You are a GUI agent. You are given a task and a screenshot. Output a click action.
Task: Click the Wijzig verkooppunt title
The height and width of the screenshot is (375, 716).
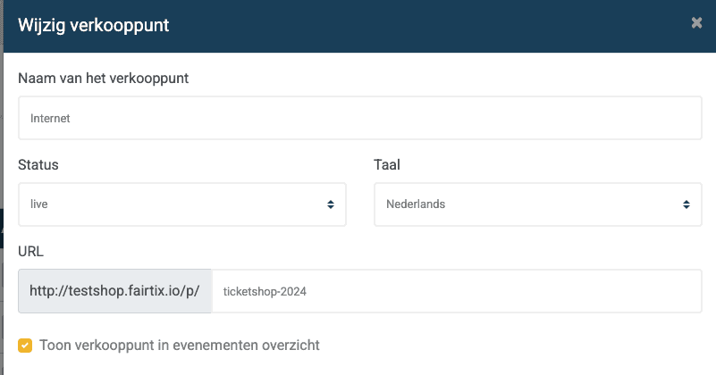(94, 25)
